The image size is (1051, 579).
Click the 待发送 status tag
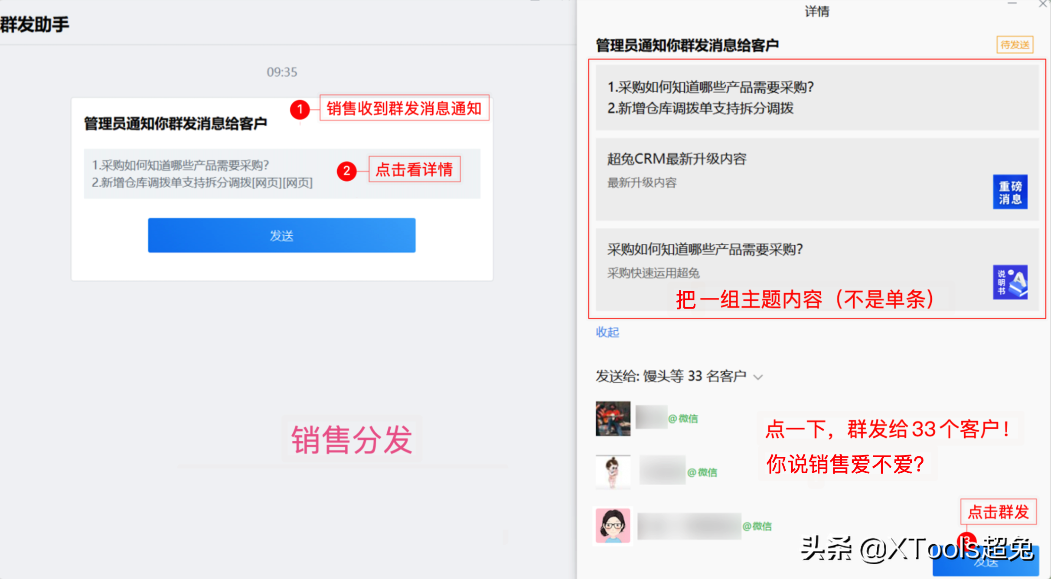pyautogui.click(x=1015, y=45)
